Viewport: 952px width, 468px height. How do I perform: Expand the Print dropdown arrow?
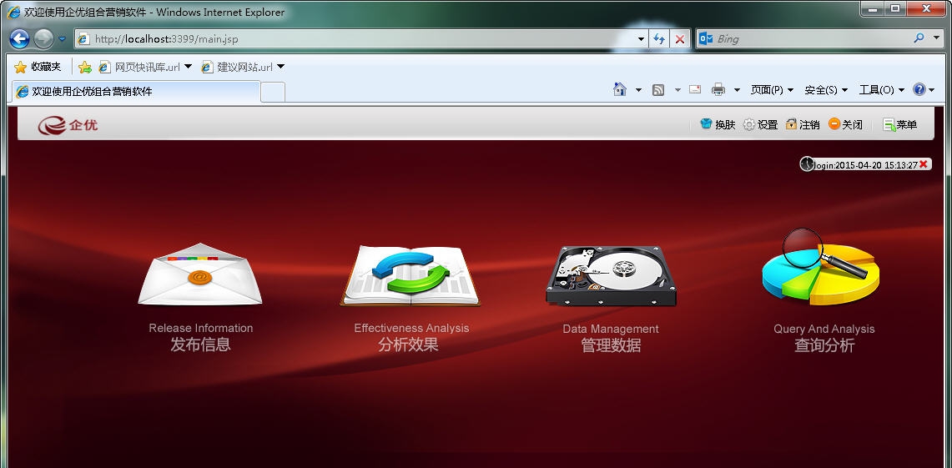[x=737, y=90]
